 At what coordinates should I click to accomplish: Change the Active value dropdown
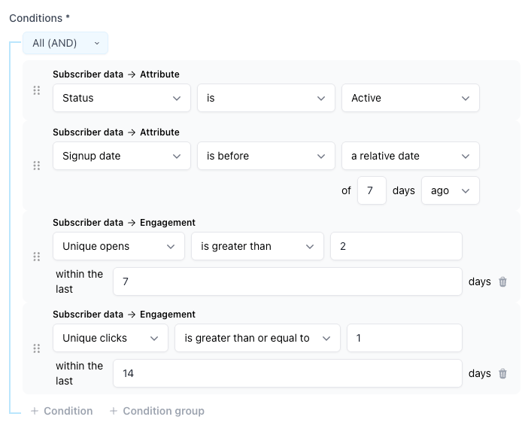(410, 98)
